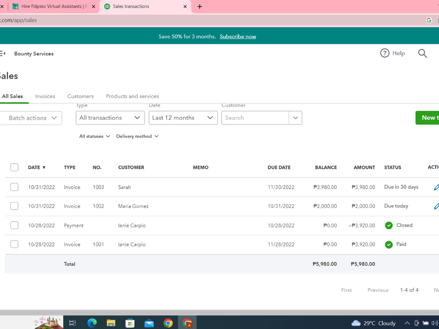This screenshot has height=329, width=439.
Task: Click into the Customer search field
Action: click(x=255, y=118)
